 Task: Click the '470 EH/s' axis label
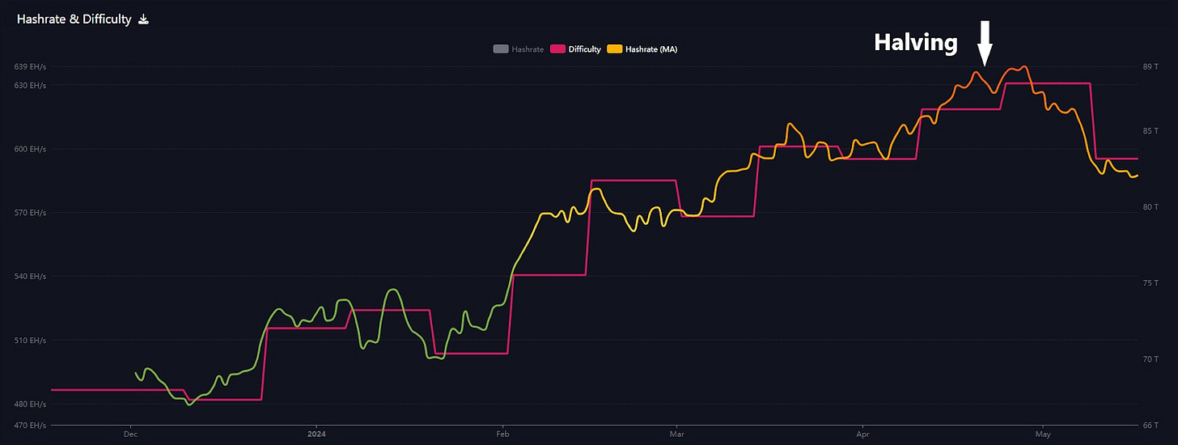[x=31, y=425]
